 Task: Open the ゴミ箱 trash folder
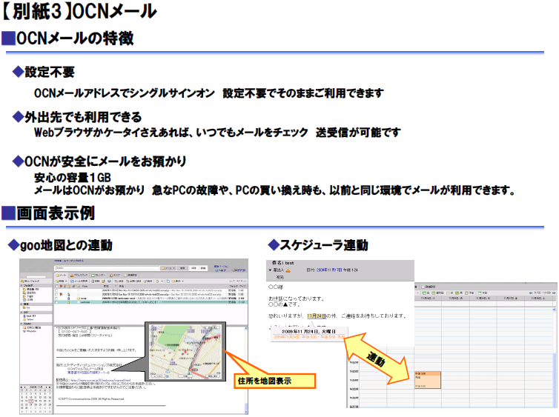point(28,300)
